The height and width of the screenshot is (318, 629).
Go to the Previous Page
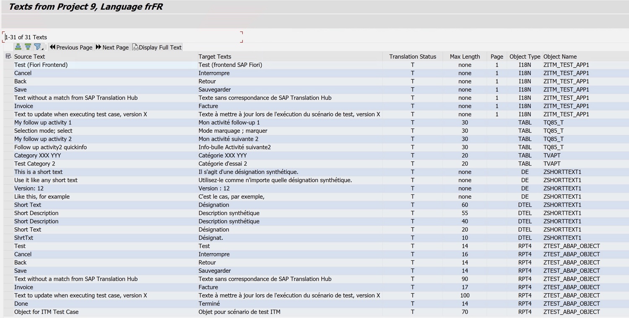click(x=71, y=47)
